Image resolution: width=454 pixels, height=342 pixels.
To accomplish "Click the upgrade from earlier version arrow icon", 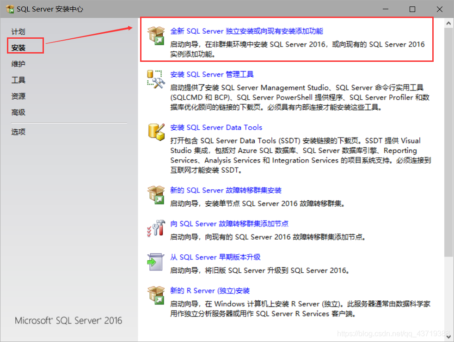I will (x=155, y=262).
